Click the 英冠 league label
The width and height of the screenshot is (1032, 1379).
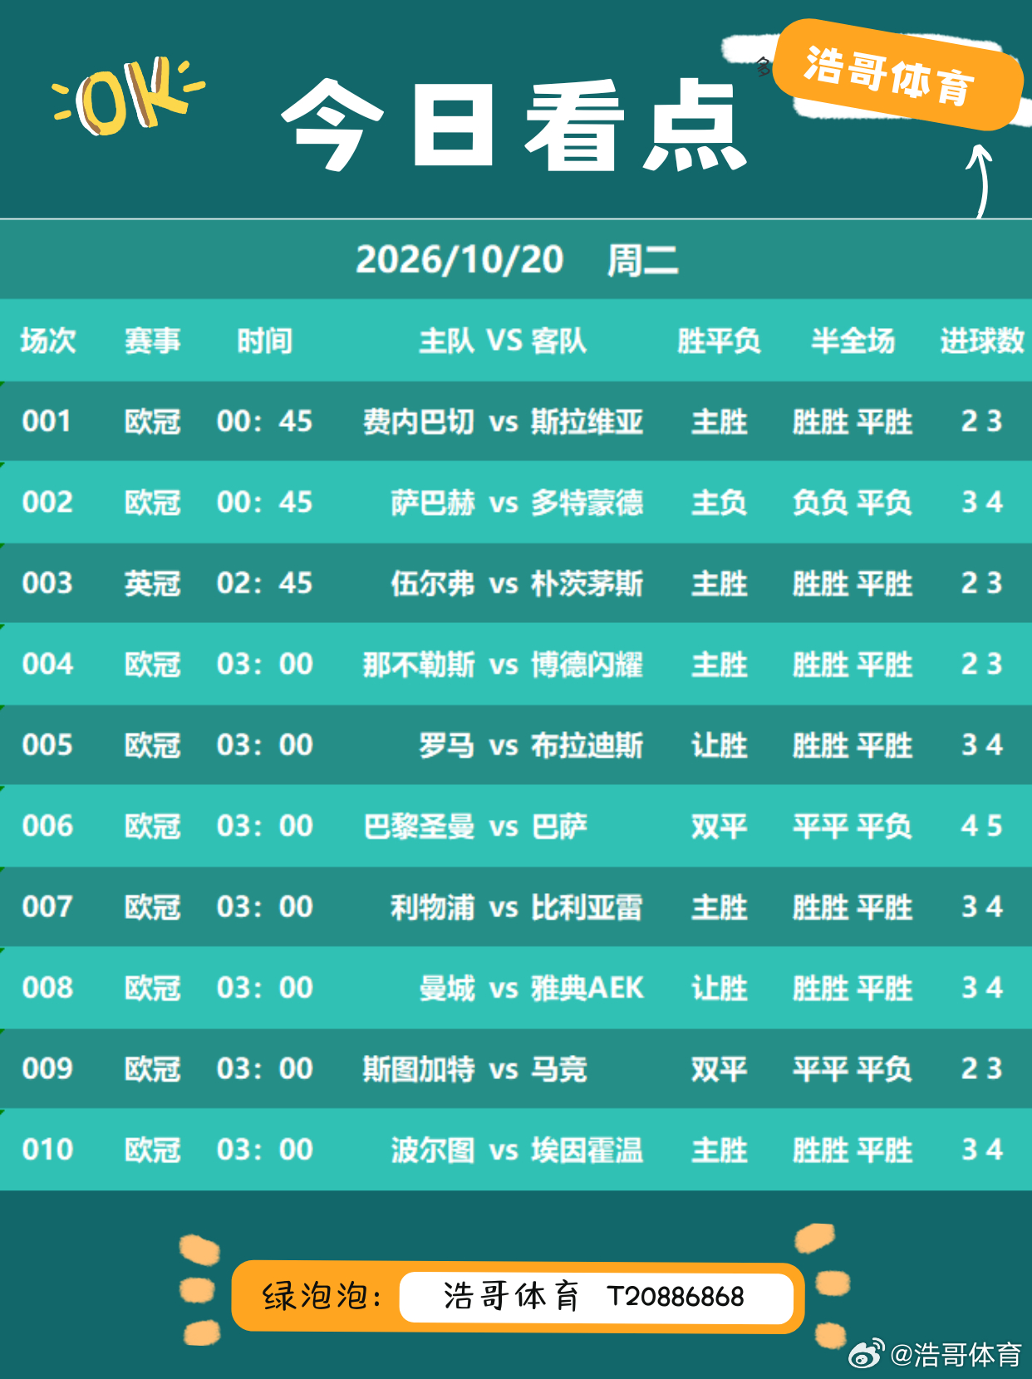(153, 583)
